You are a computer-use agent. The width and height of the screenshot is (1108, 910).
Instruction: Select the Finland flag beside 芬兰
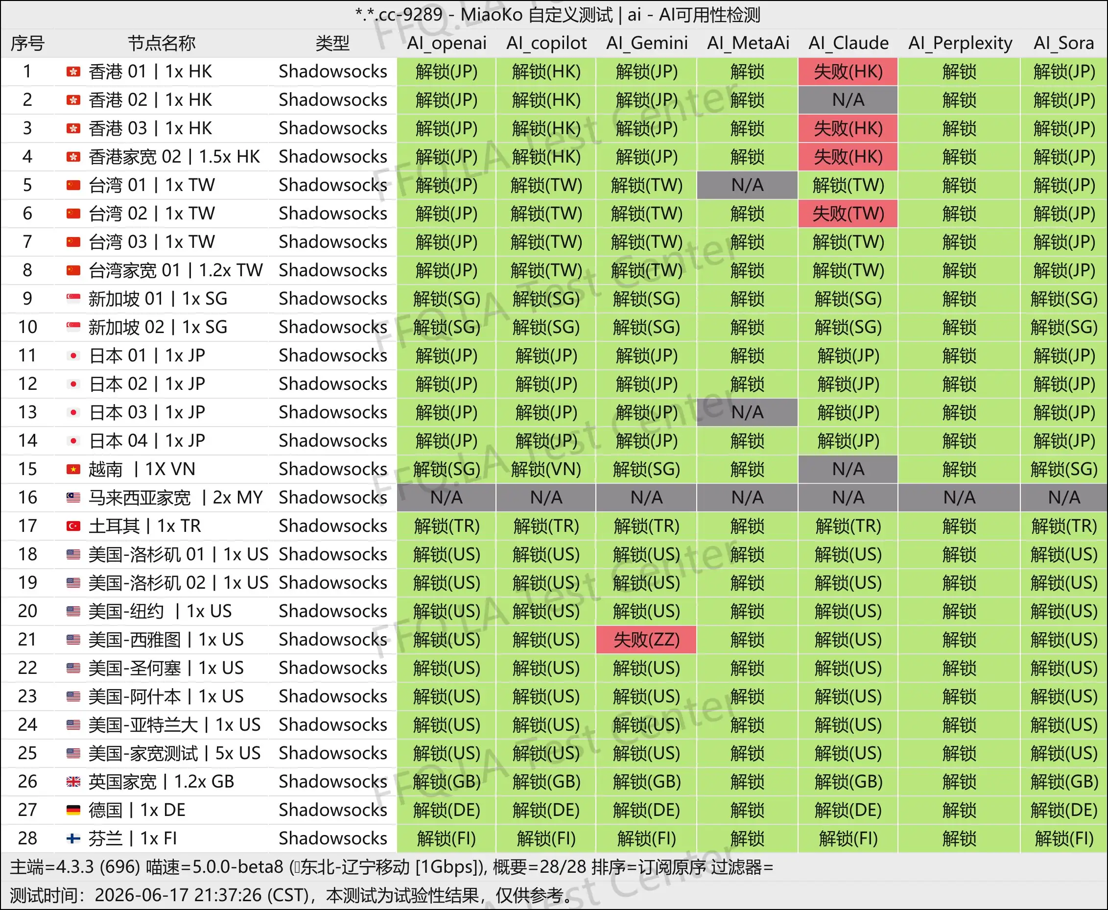click(73, 838)
